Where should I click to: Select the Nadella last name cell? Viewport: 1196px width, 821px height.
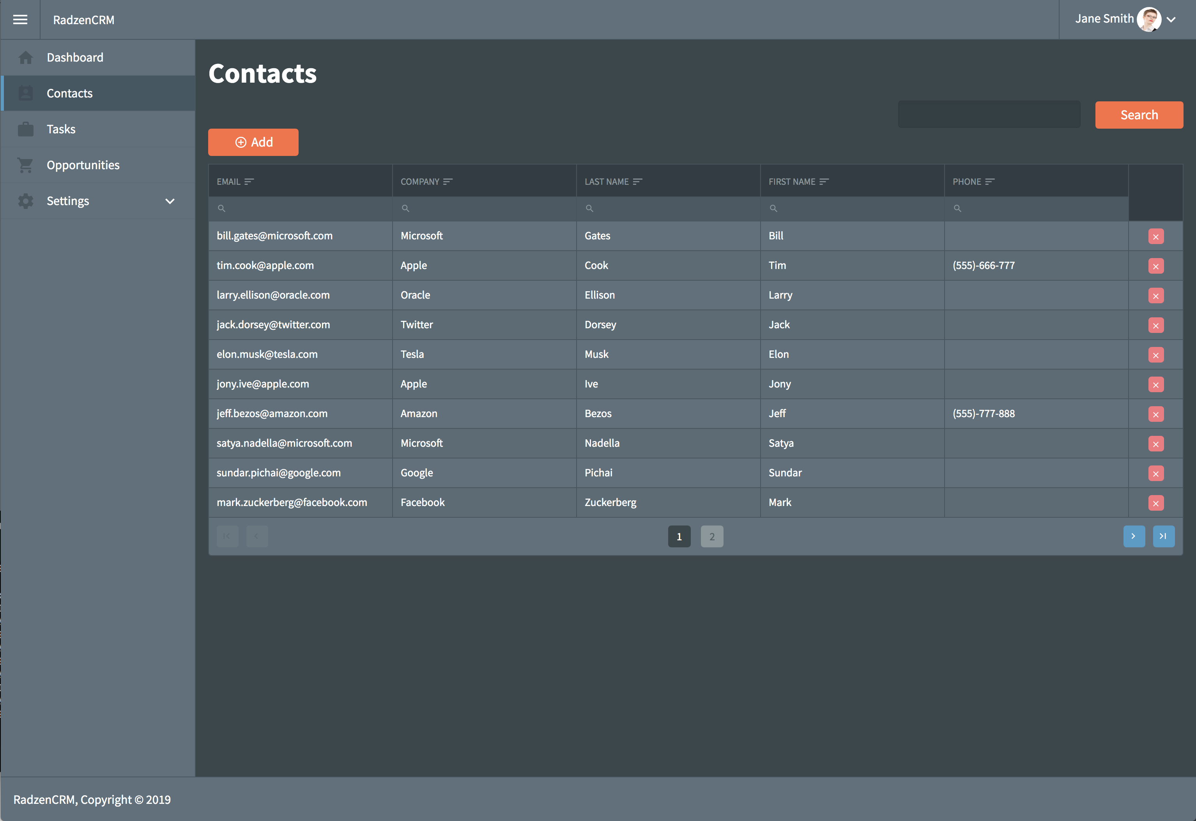click(x=669, y=443)
